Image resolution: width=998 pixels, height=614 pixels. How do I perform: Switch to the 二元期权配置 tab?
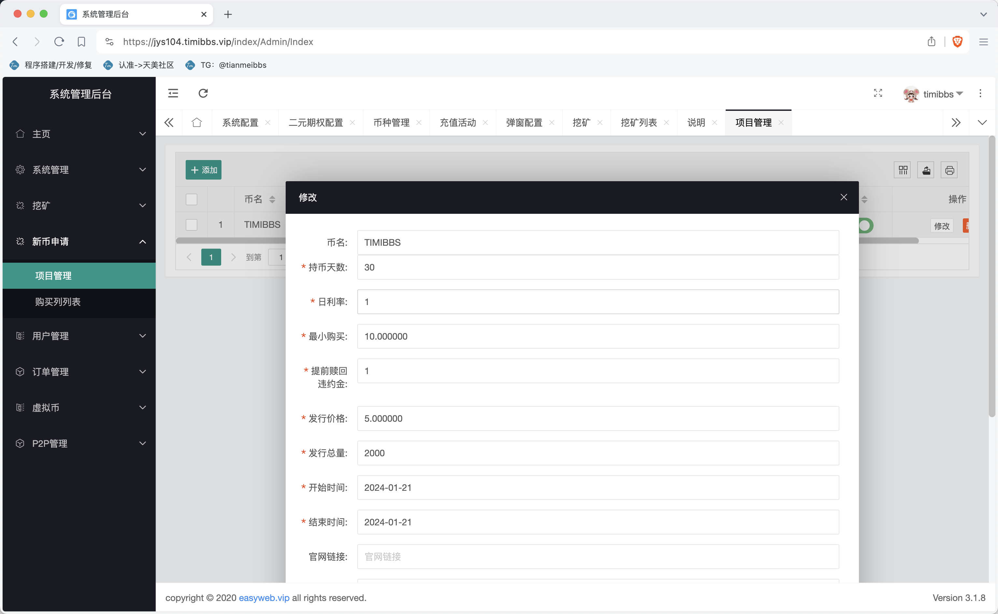coord(316,123)
